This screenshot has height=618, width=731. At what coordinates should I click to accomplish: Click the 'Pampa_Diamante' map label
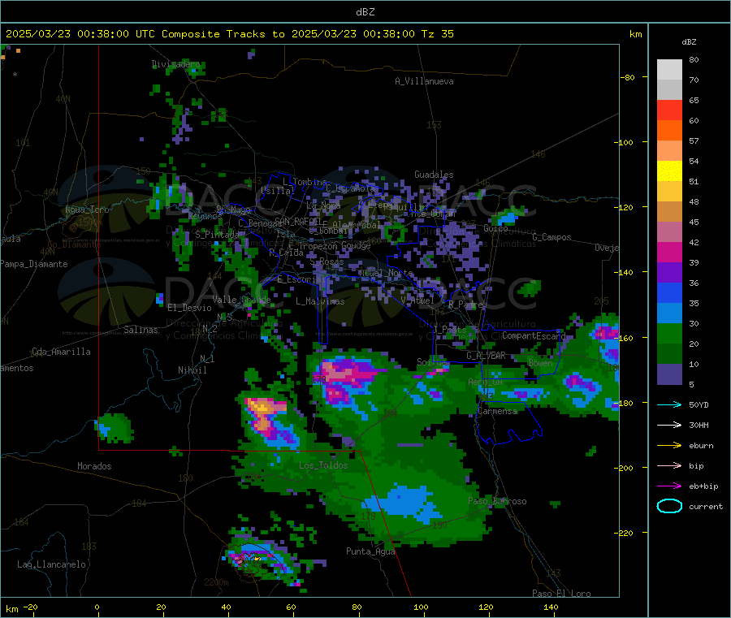point(33,264)
